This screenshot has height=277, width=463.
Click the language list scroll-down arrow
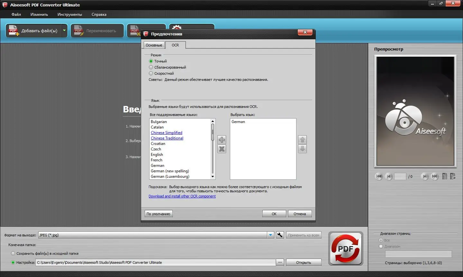(213, 177)
